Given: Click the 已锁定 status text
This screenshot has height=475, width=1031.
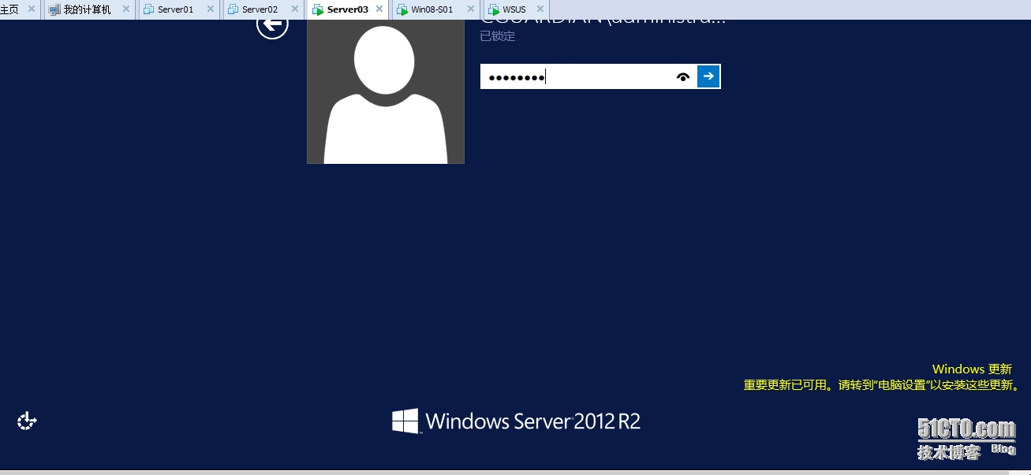Looking at the screenshot, I should (x=498, y=36).
